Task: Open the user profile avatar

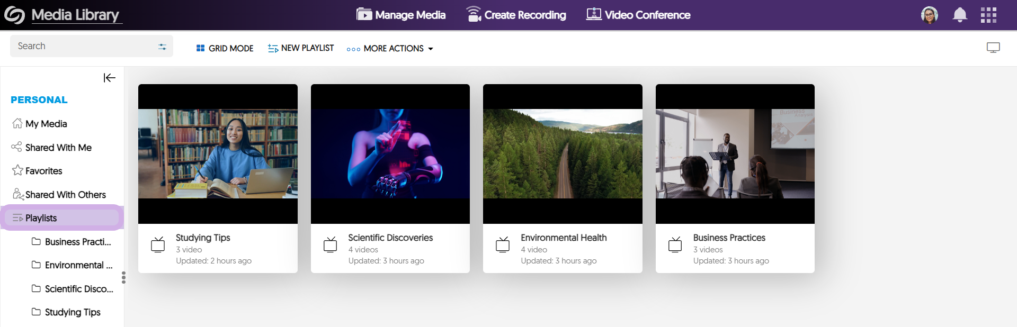Action: pos(929,15)
